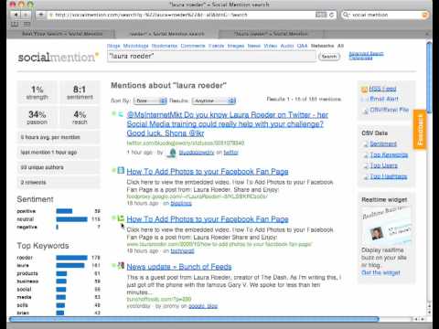Image resolution: width=439 pixels, height=329 pixels.
Task: Select the Microblogs category link
Action: 135,46
